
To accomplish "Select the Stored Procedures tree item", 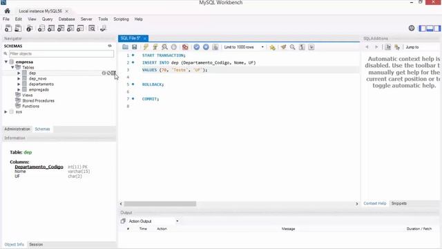I will 38,100.
